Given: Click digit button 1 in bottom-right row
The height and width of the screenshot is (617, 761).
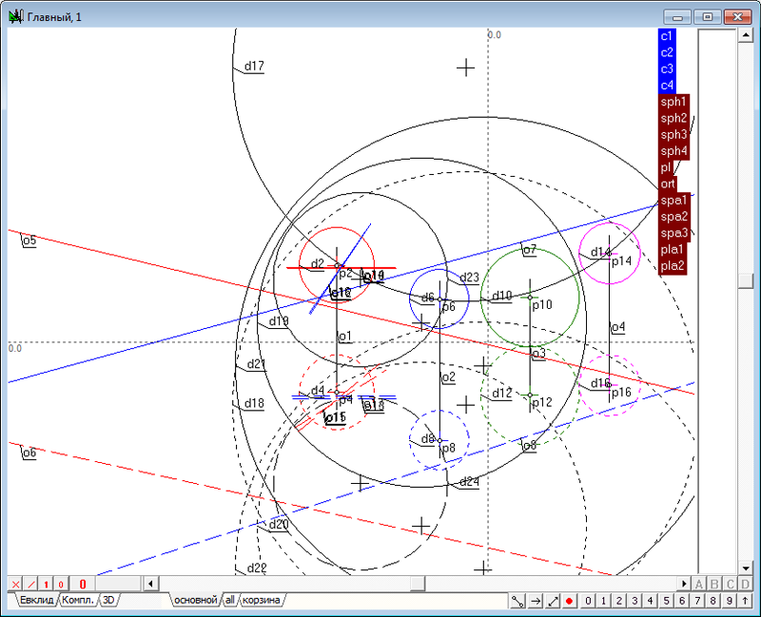Looking at the screenshot, I should [603, 601].
